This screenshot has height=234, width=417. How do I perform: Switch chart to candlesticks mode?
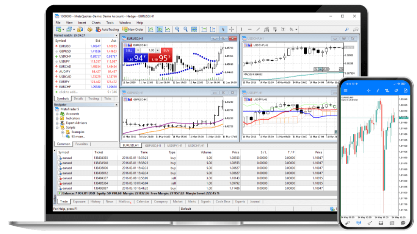[159, 30]
